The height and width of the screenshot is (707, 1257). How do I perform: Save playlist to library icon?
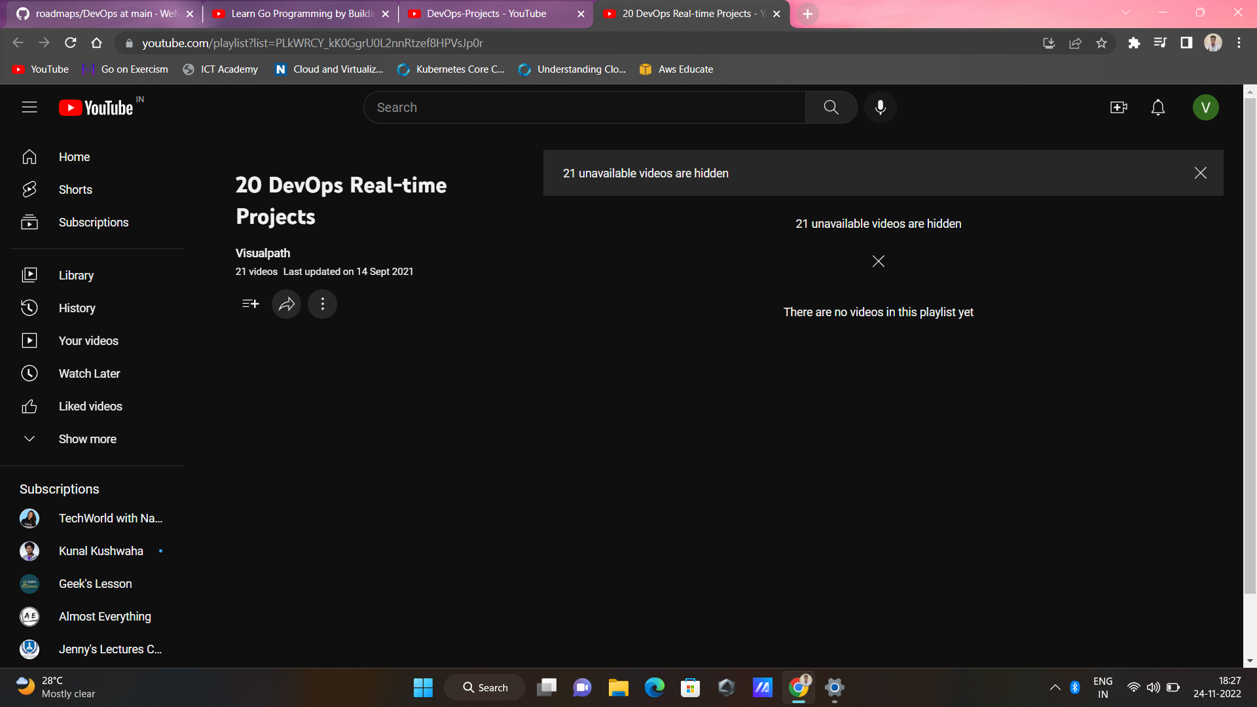pyautogui.click(x=250, y=304)
